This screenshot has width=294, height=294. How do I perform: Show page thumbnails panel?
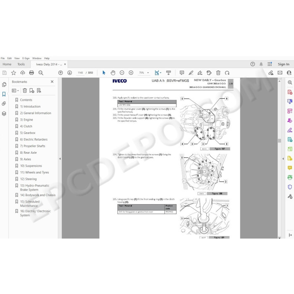click(4, 84)
